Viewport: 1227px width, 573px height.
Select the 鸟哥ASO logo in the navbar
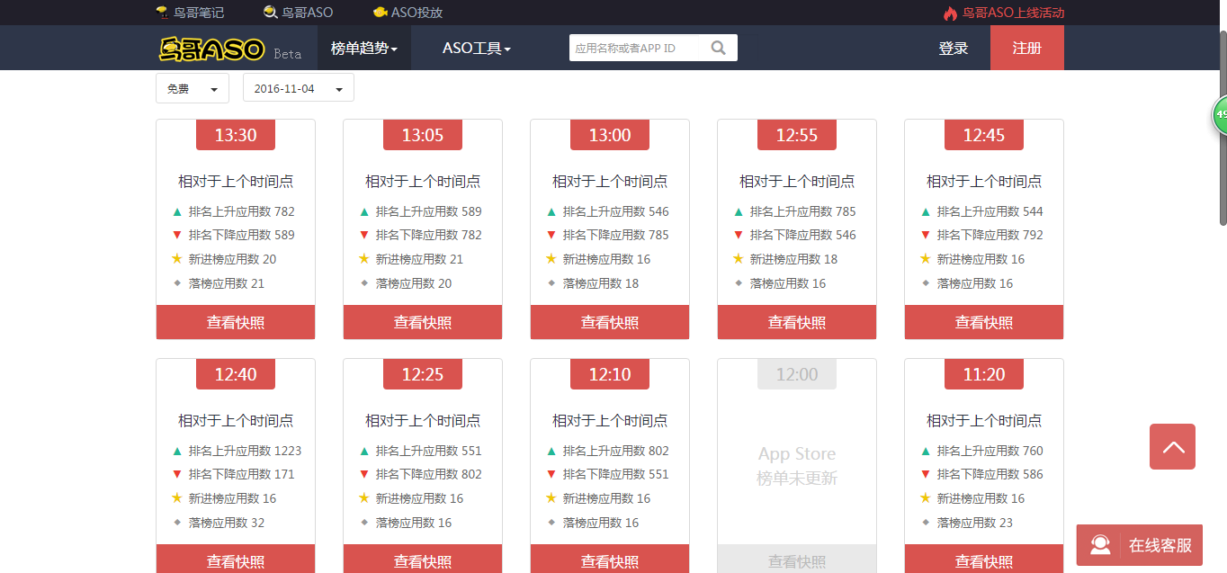click(x=209, y=47)
